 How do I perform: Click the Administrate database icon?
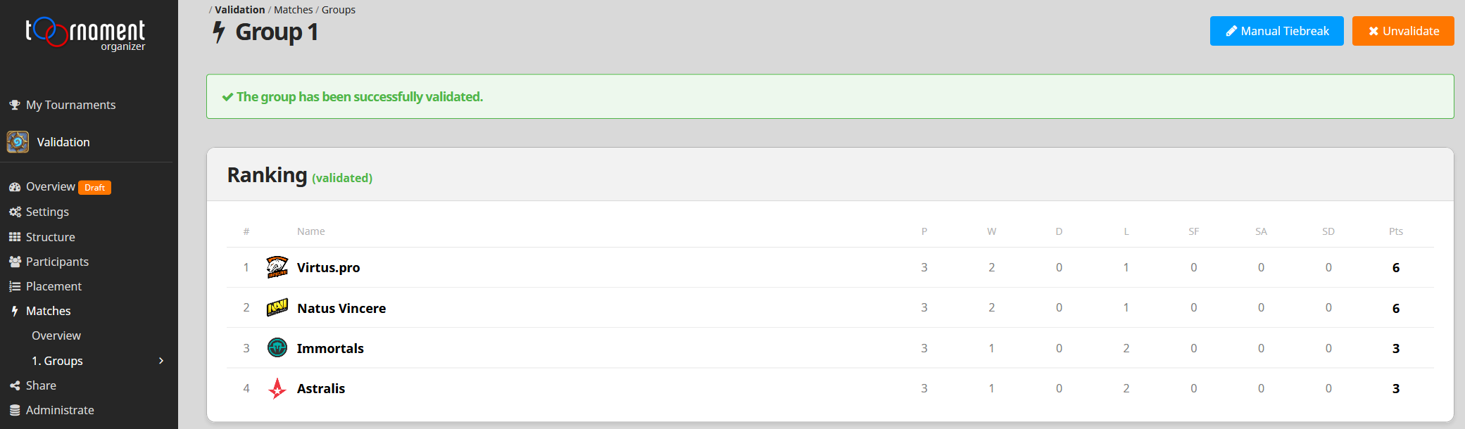(15, 410)
